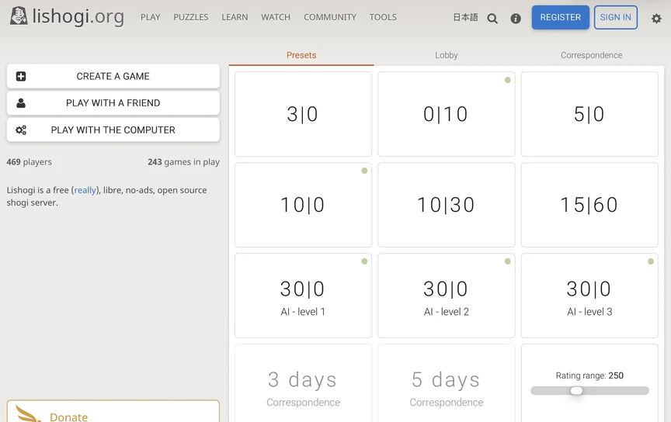Screen dimensions: 671x422
Task: Open the PLAY menu
Action: point(150,17)
